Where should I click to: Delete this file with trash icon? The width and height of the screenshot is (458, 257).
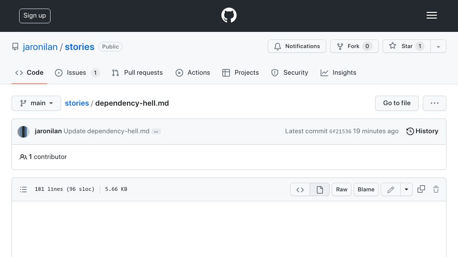click(x=436, y=189)
